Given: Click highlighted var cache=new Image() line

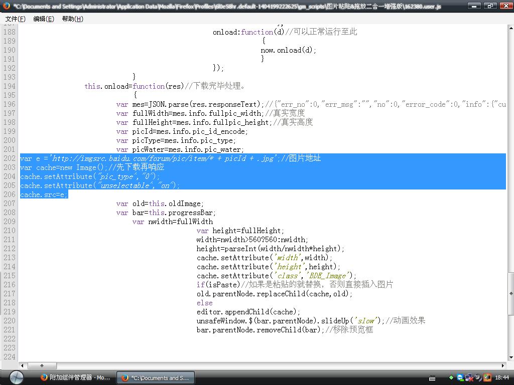Looking at the screenshot, I should pos(92,167).
